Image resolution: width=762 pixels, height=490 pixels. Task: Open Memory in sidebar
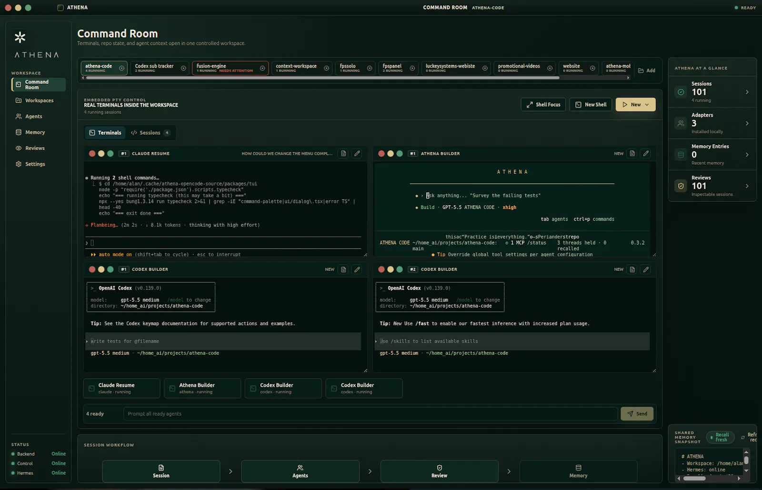[39, 132]
